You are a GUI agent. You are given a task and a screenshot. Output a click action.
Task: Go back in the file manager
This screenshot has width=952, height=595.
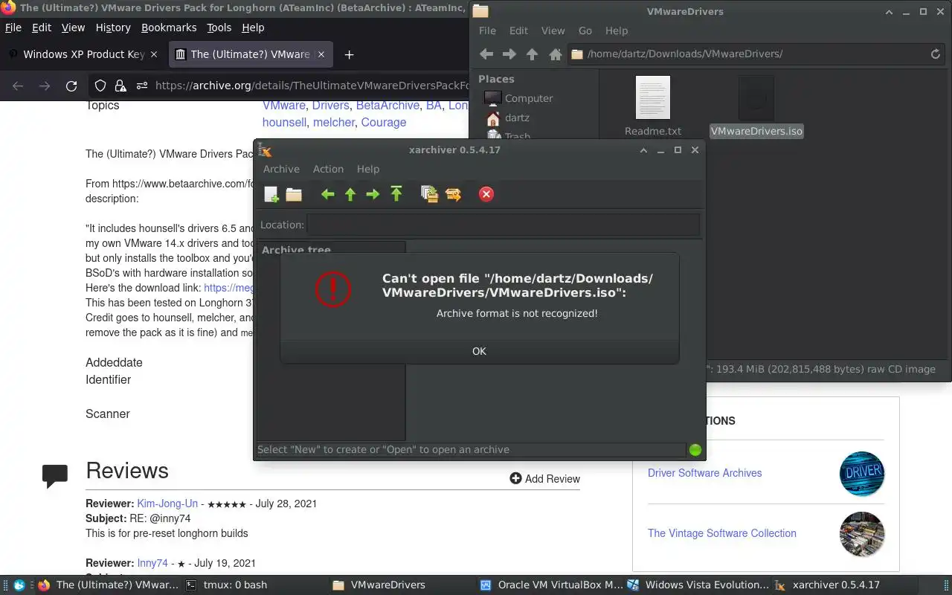(x=486, y=54)
